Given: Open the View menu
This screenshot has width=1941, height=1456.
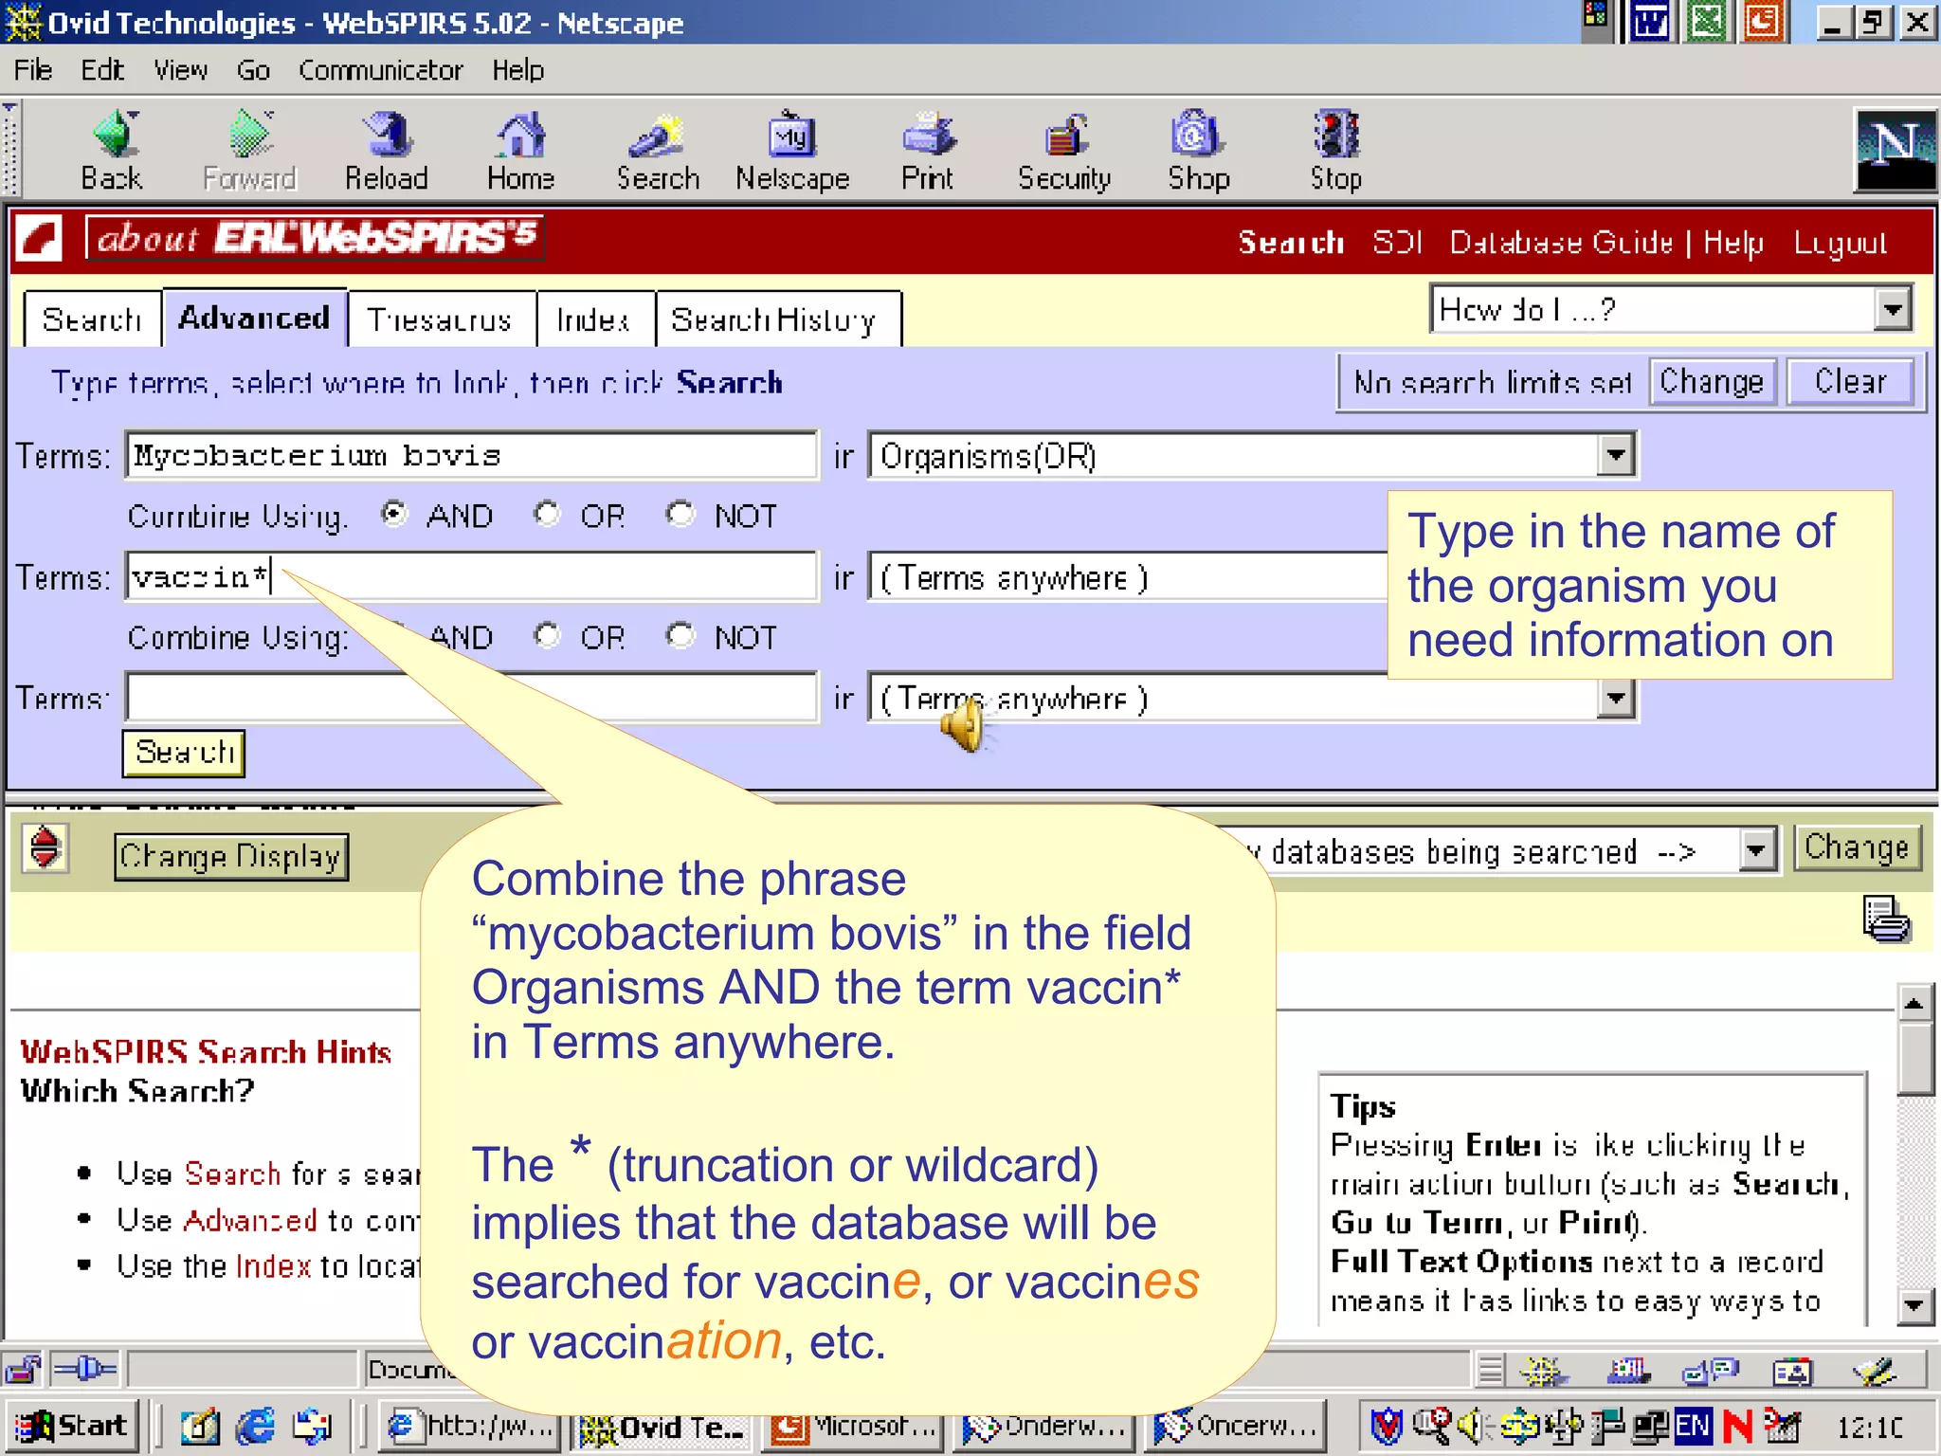Looking at the screenshot, I should (181, 70).
